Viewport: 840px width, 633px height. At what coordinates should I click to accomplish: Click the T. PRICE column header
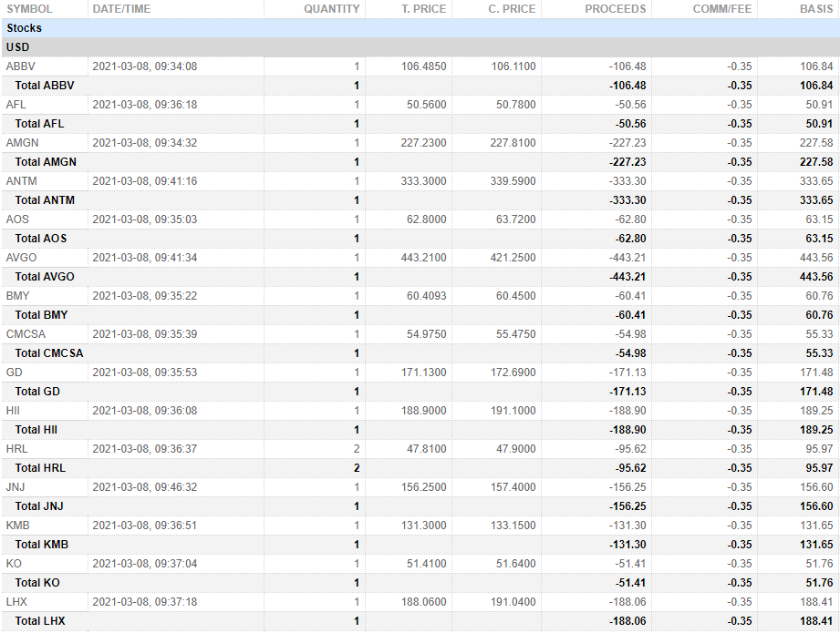coord(424,9)
